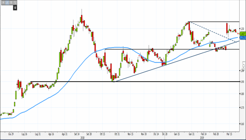Click the blue 1.376 moving average label
Screen dimensions: 246x140
[242, 37]
